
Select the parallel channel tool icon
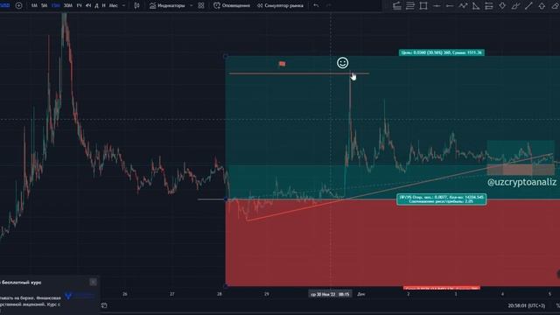point(489,6)
